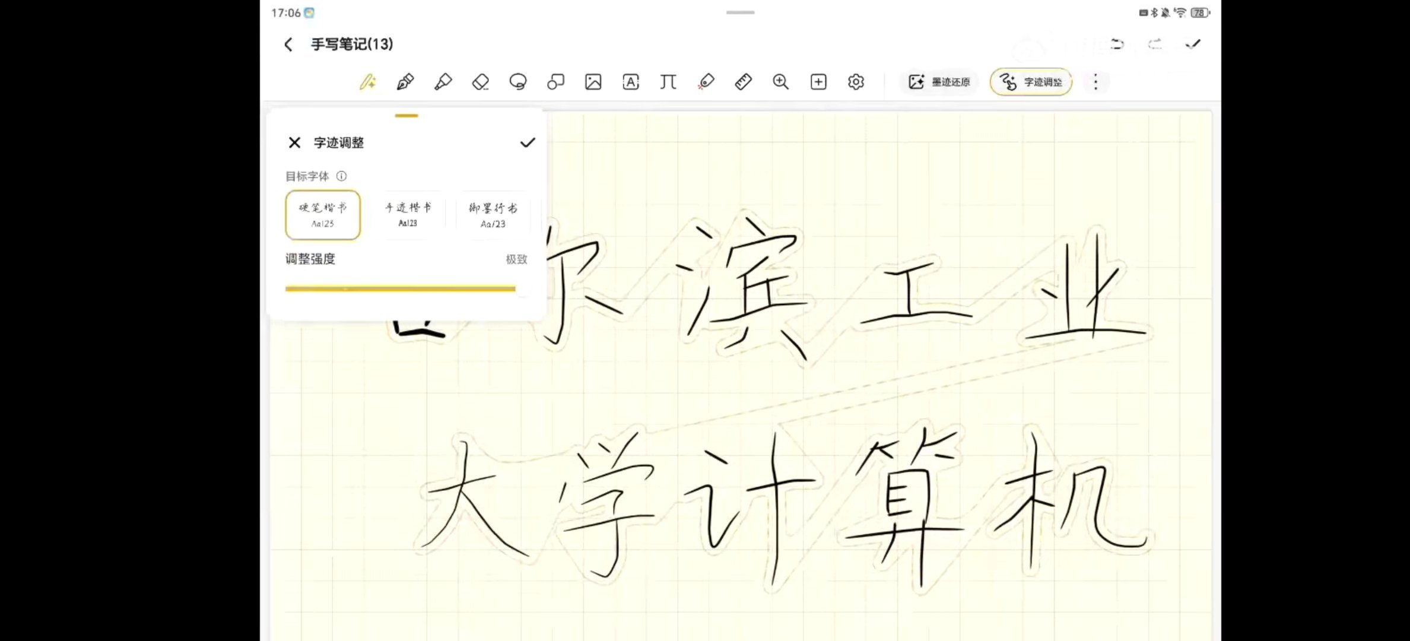
Task: Open the formula pi tool
Action: pos(668,82)
